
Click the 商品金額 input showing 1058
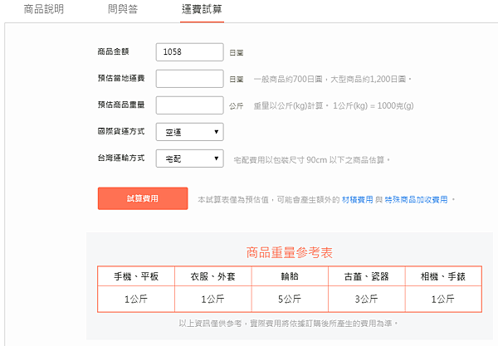(189, 52)
